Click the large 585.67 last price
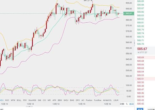The image size is (155, 110). point(142,49)
